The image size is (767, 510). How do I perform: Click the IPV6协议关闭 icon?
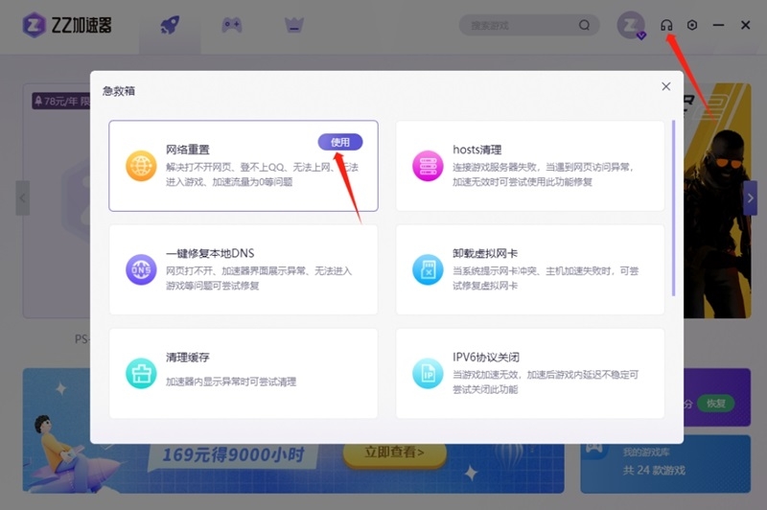428,373
